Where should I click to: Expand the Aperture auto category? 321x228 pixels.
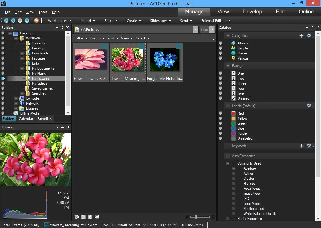234,168
